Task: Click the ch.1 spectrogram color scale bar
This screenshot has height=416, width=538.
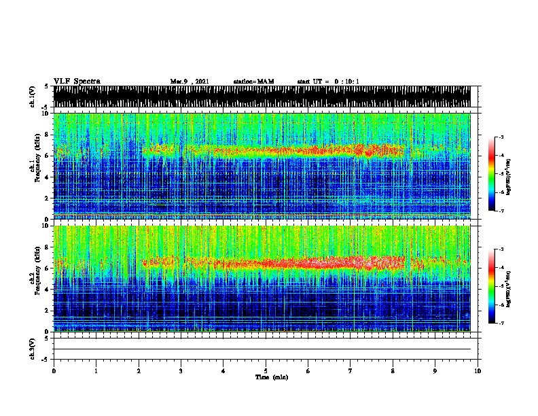Action: click(492, 174)
